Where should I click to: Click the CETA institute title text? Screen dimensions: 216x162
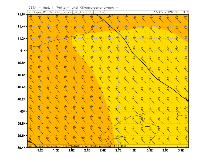pyautogui.click(x=73, y=8)
